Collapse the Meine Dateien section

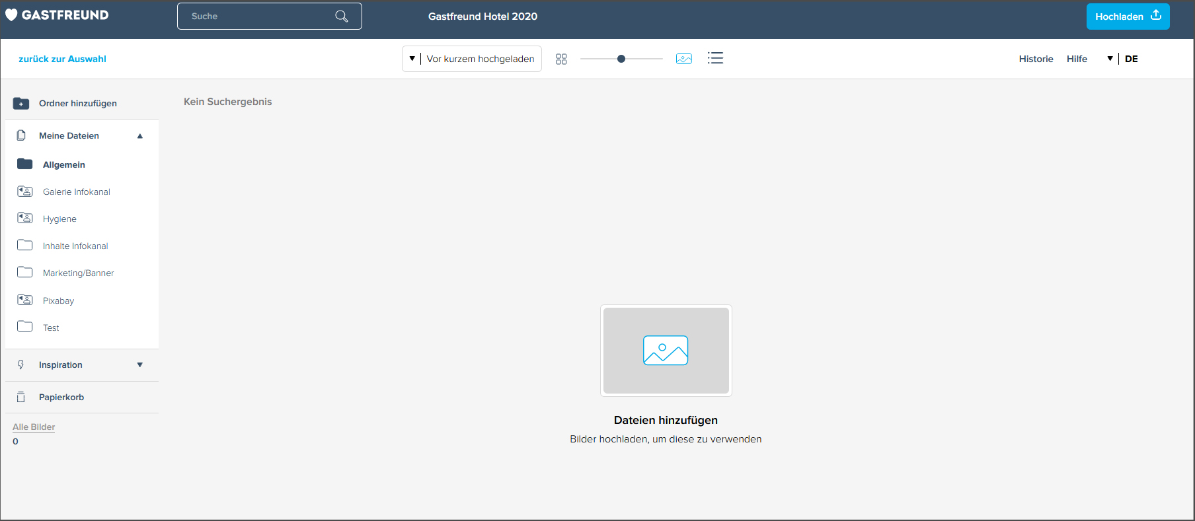click(139, 136)
